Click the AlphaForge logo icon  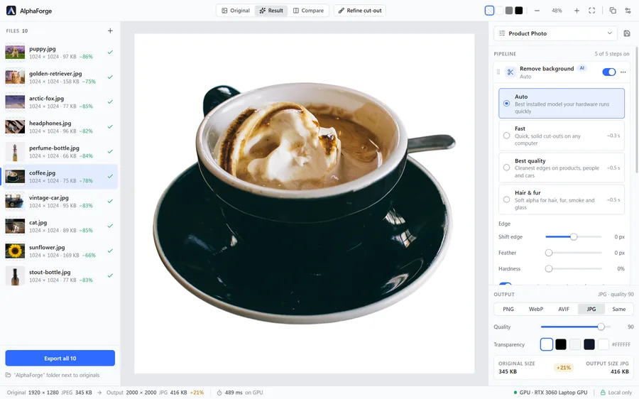click(x=11, y=11)
